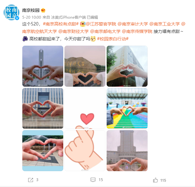Click the repost share icon
The width and height of the screenshot is (195, 187).
31,180
